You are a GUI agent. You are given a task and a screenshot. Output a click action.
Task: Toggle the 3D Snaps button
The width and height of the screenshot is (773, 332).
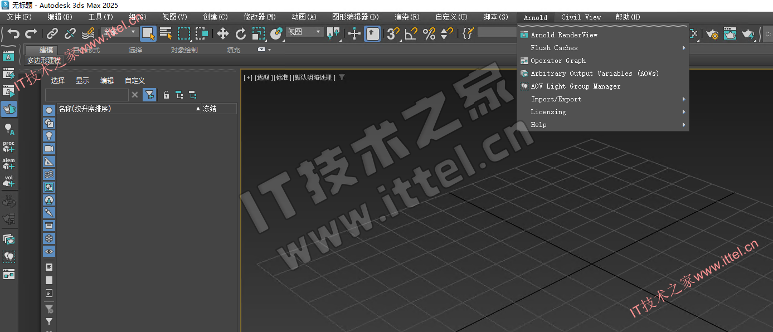point(393,34)
